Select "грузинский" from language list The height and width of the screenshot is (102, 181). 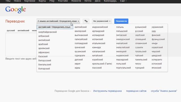click(x=80, y=52)
